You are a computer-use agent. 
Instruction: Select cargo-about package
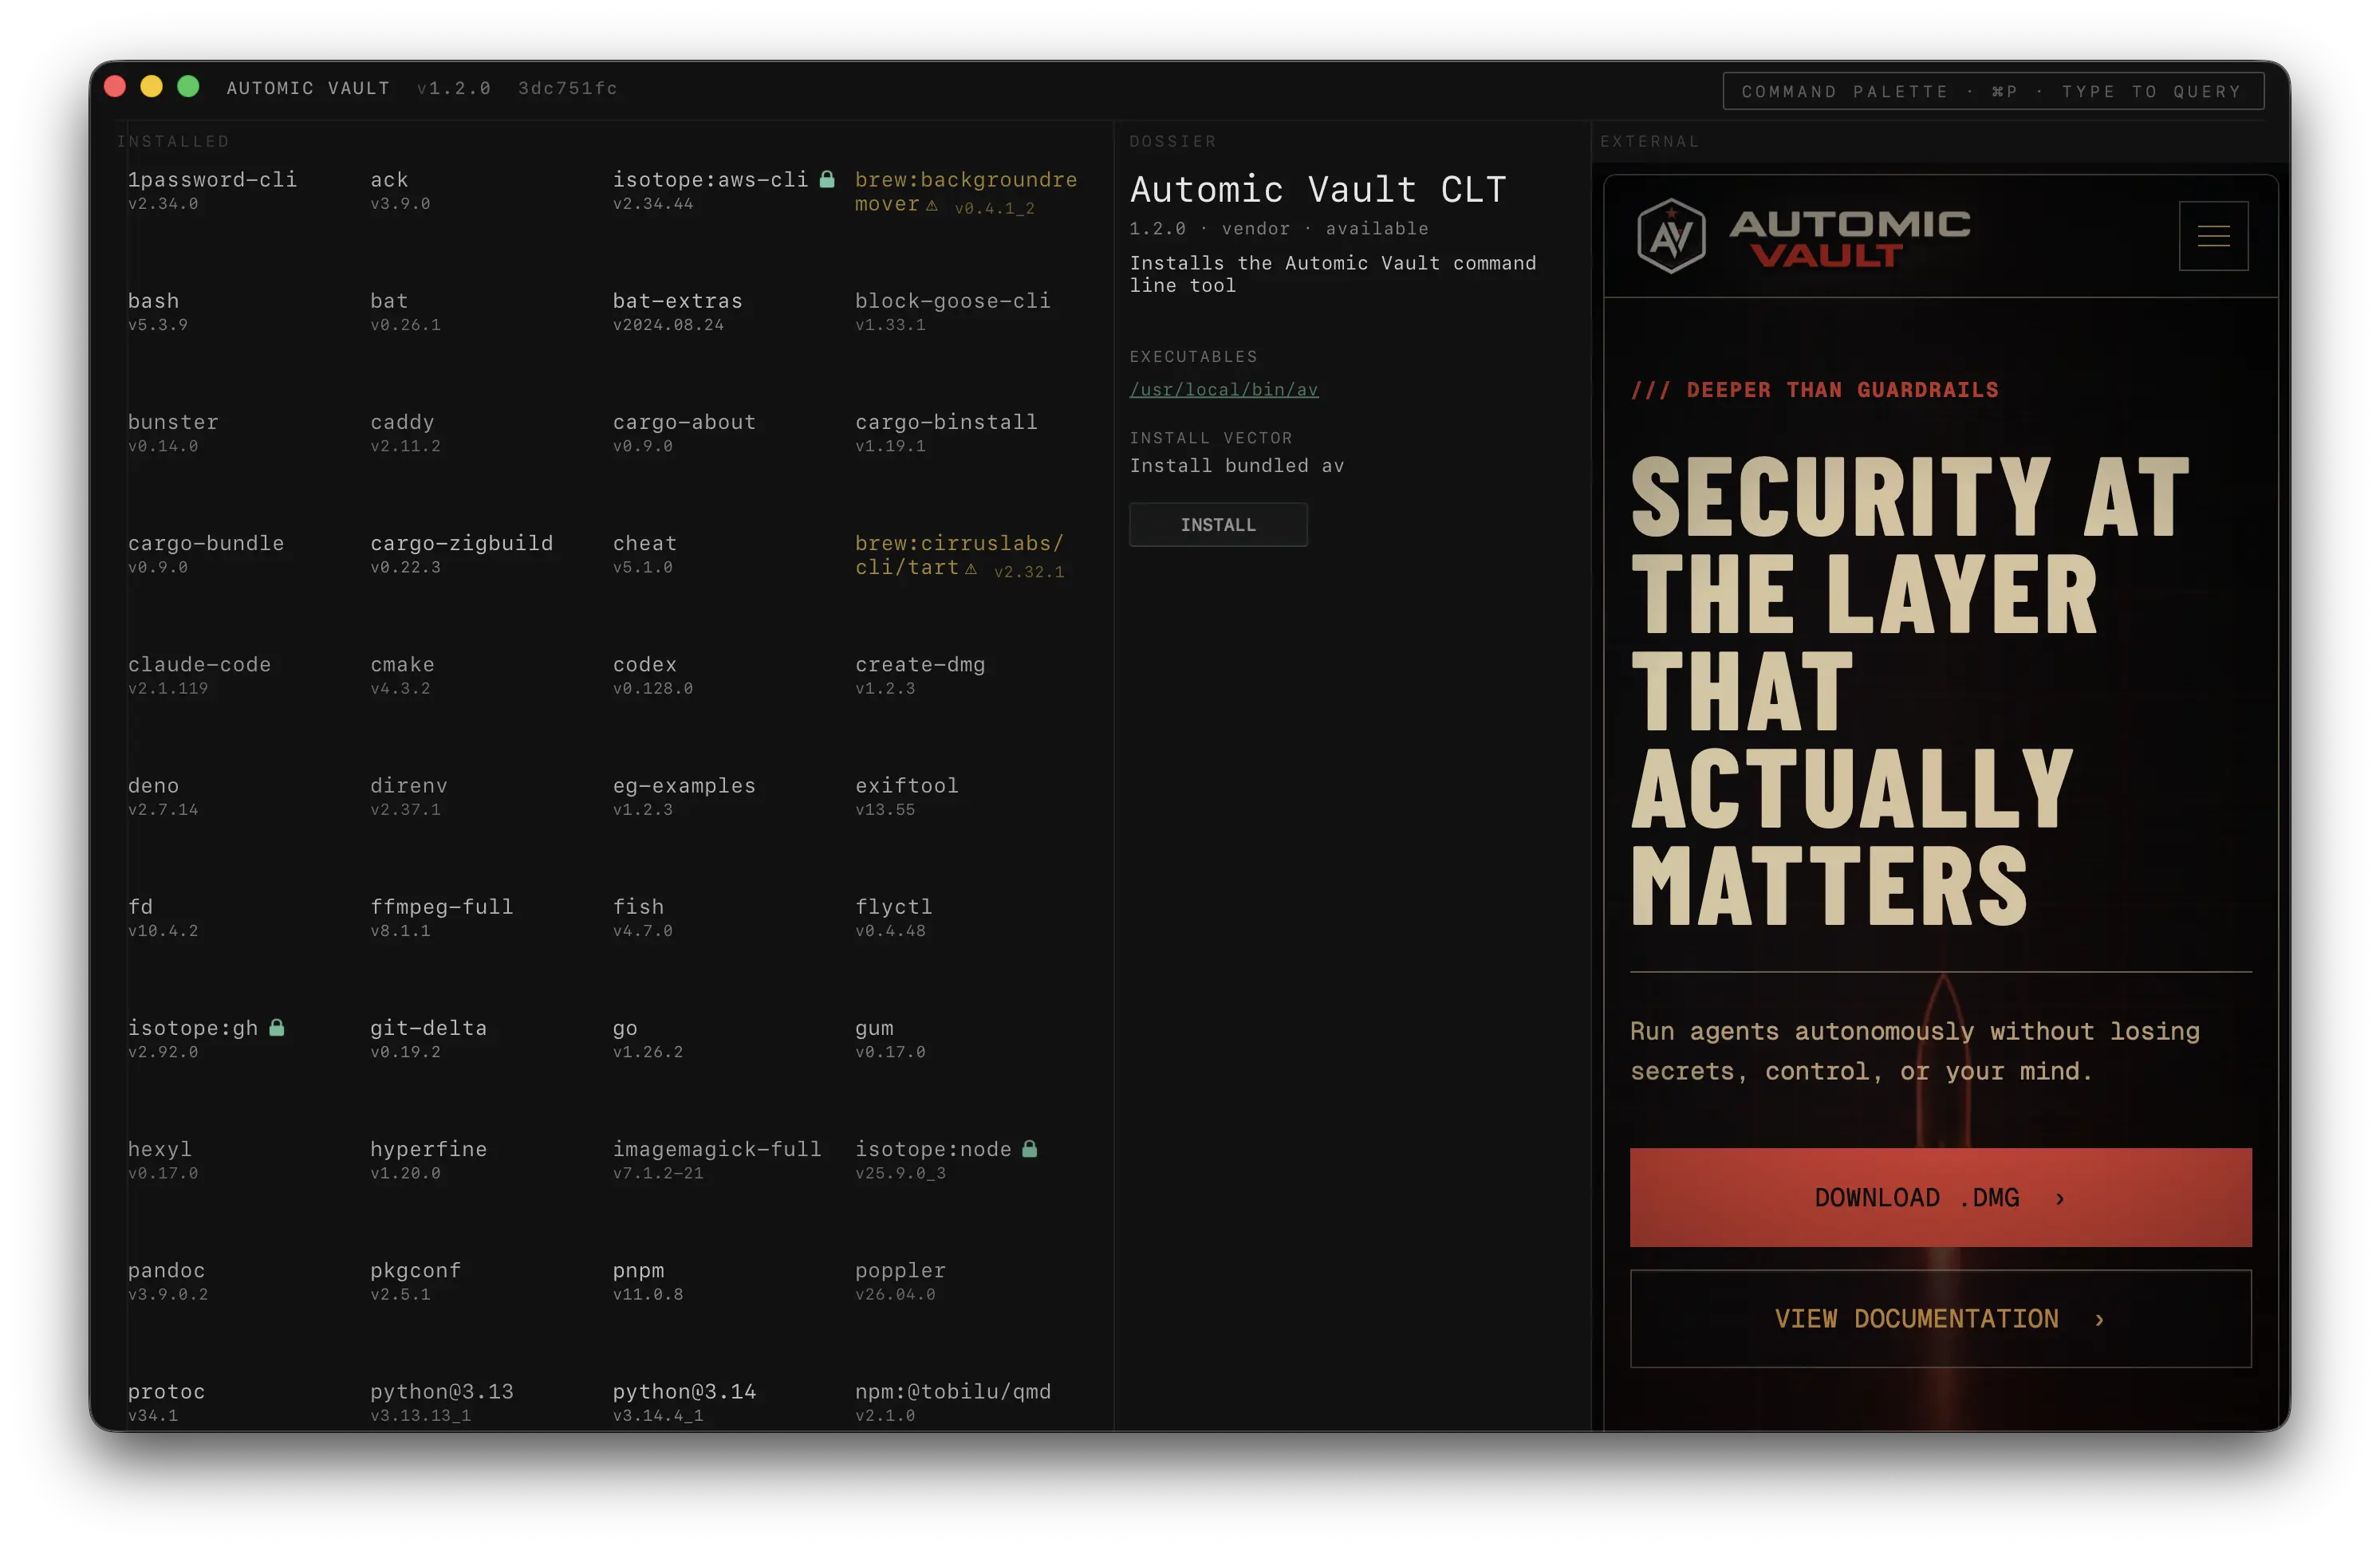click(684, 433)
